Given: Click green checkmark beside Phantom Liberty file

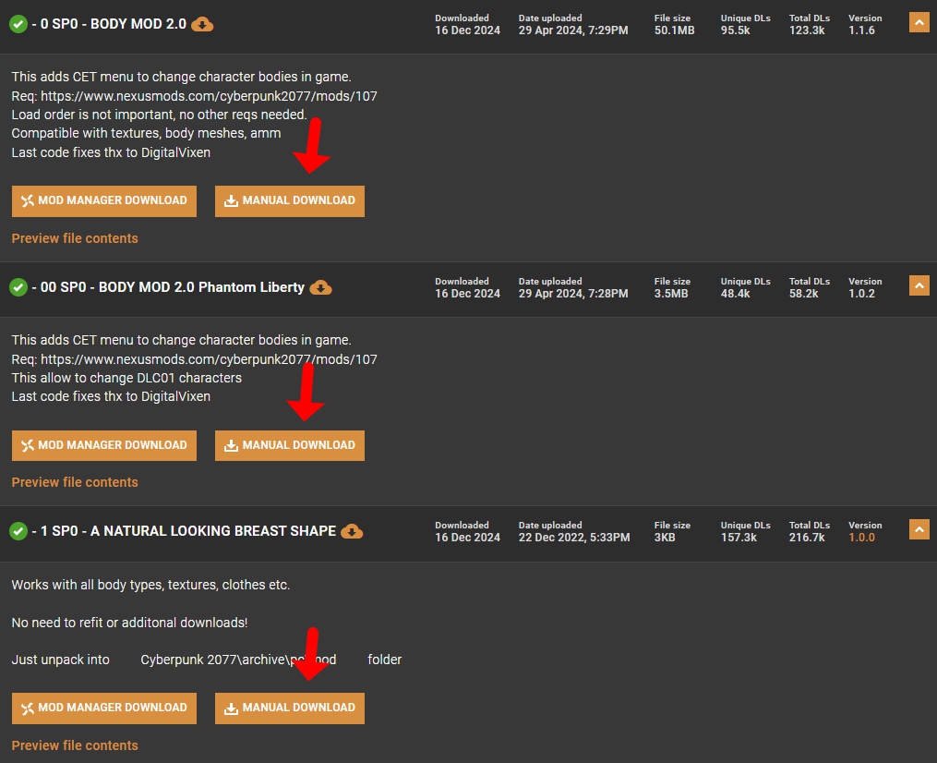Looking at the screenshot, I should [18, 287].
